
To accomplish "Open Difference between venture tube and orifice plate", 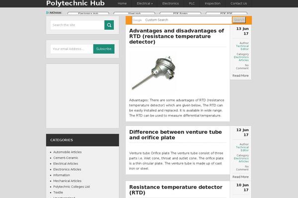I will click(175, 135).
